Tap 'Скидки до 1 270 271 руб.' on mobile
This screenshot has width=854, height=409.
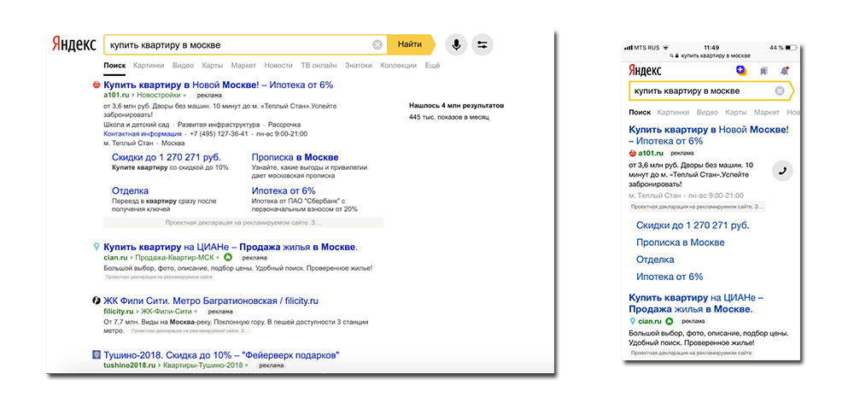(693, 225)
